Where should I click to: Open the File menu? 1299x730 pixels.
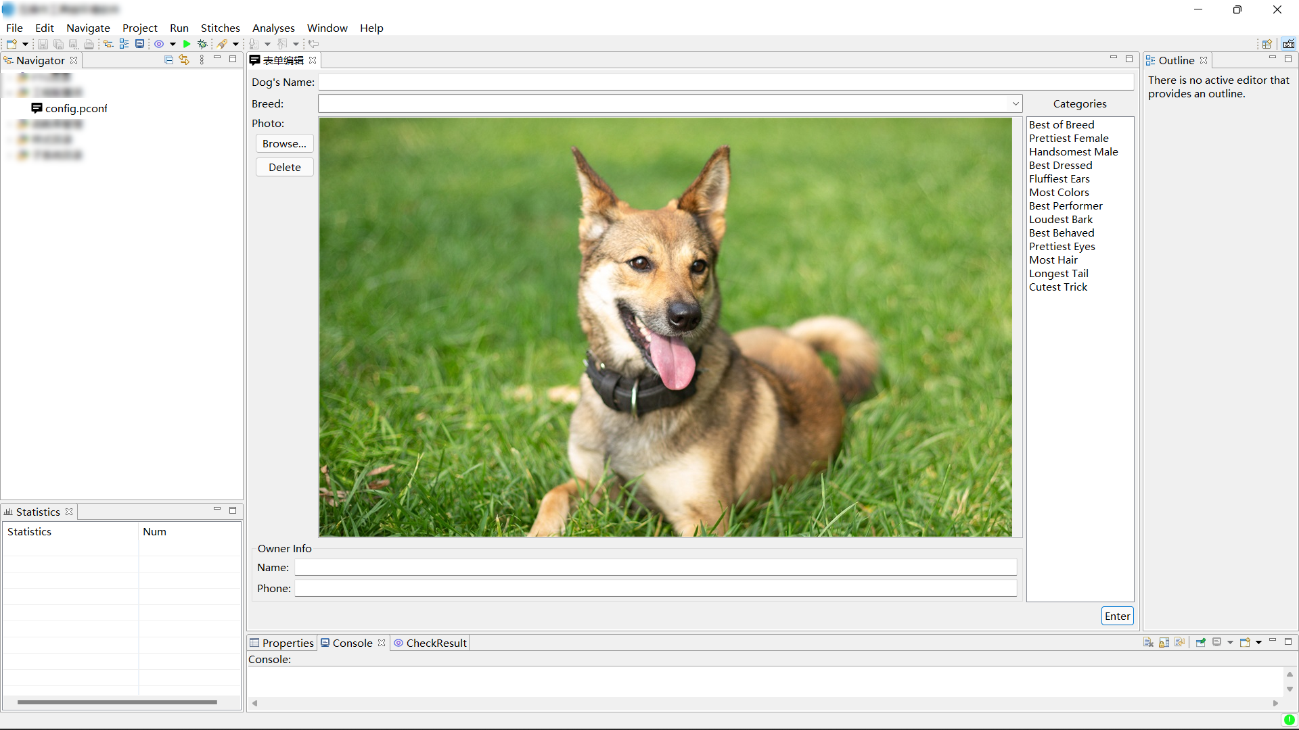[x=14, y=28]
